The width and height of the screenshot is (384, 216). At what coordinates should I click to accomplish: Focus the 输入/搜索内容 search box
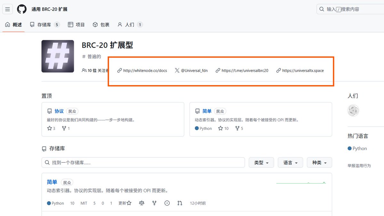tap(350, 9)
